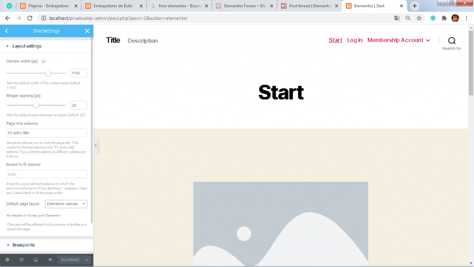This screenshot has width=474, height=267.
Task: Close the foro elementor tab
Action: [x=207, y=6]
